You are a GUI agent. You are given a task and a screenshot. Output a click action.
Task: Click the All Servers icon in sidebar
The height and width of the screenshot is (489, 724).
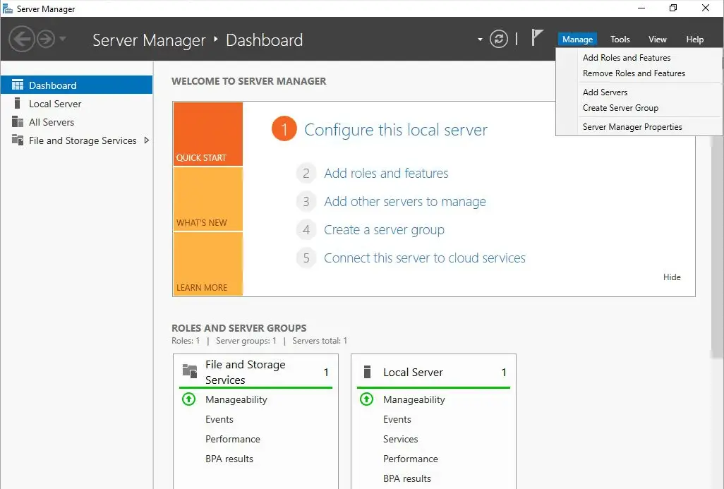pos(18,122)
